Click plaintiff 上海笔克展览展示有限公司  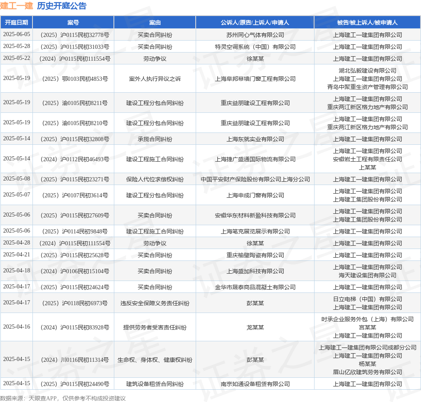(255, 232)
